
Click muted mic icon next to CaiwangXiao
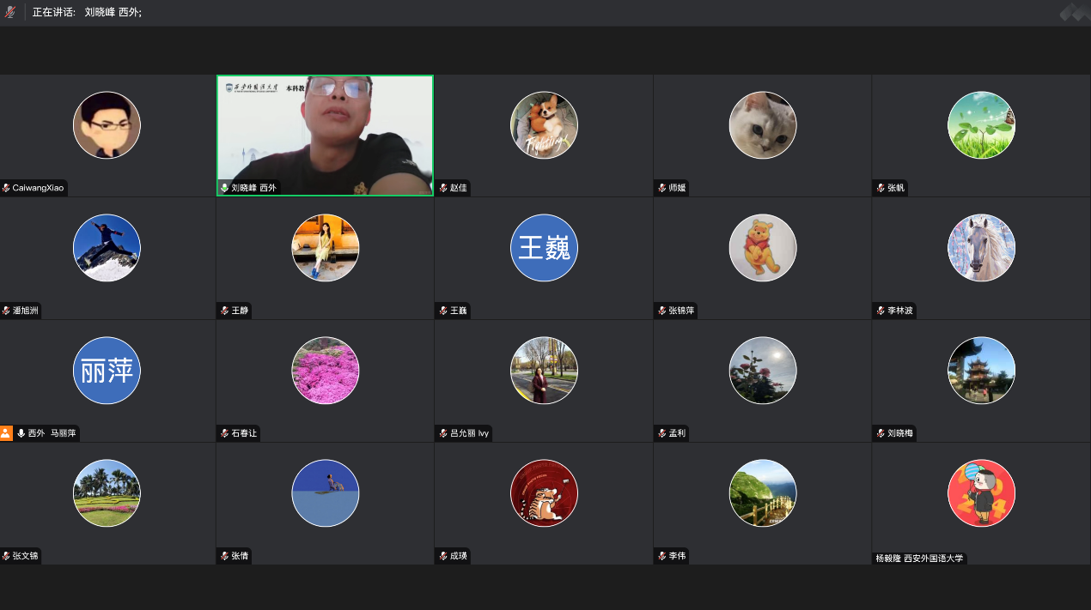tap(6, 188)
